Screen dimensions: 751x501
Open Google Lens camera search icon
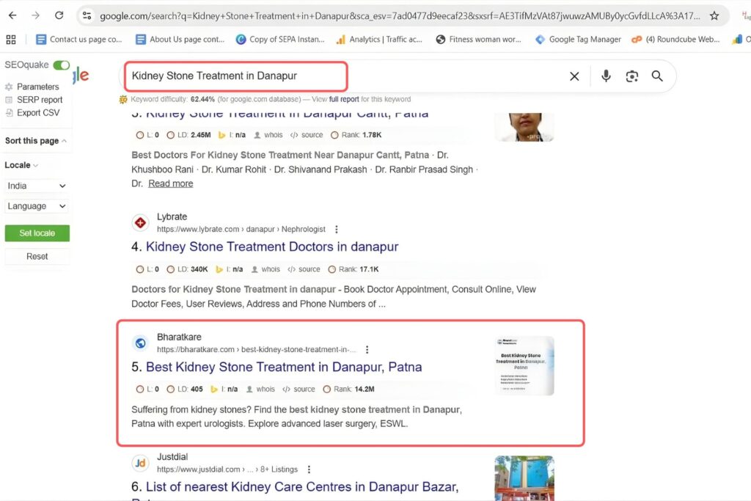click(631, 76)
